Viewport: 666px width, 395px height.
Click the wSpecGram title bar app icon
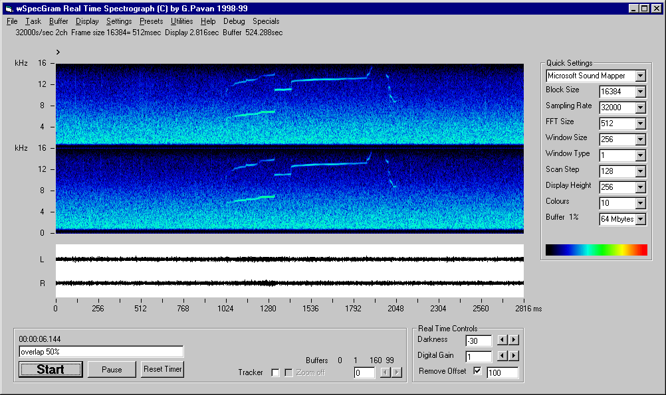(9, 9)
